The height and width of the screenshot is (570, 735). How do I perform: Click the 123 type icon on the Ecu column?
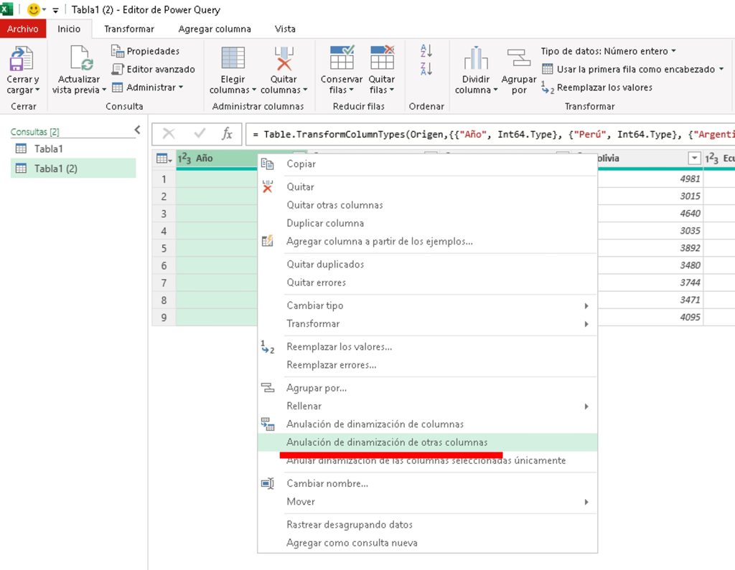(x=711, y=158)
